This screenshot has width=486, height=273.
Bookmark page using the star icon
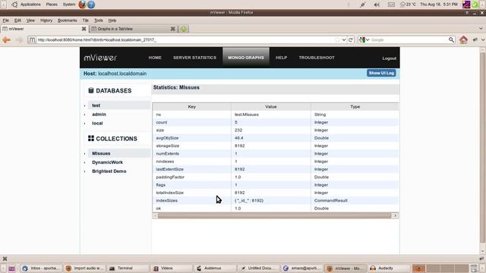click(337, 39)
